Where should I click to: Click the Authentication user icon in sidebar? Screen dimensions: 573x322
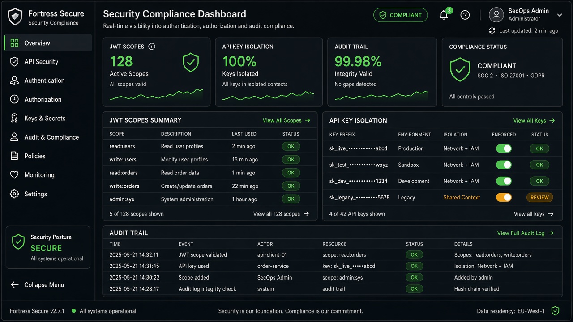click(x=14, y=80)
